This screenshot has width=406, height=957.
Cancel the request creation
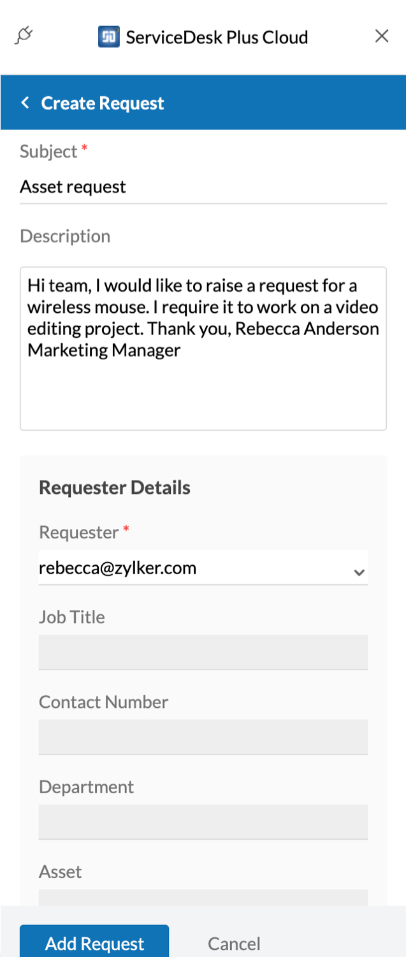[x=234, y=943]
